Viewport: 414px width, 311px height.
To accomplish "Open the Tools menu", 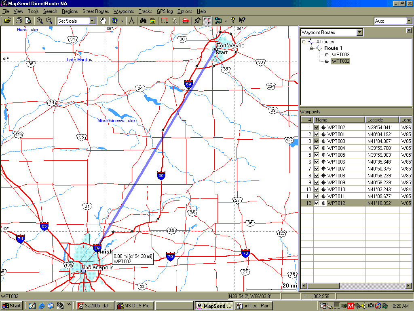I will [x=33, y=11].
